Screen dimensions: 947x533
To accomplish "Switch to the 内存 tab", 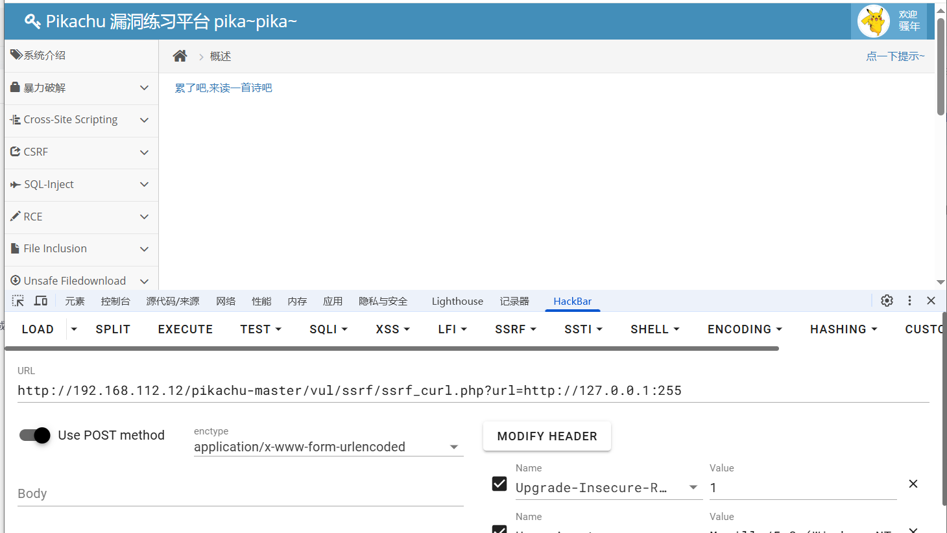I will (x=297, y=301).
